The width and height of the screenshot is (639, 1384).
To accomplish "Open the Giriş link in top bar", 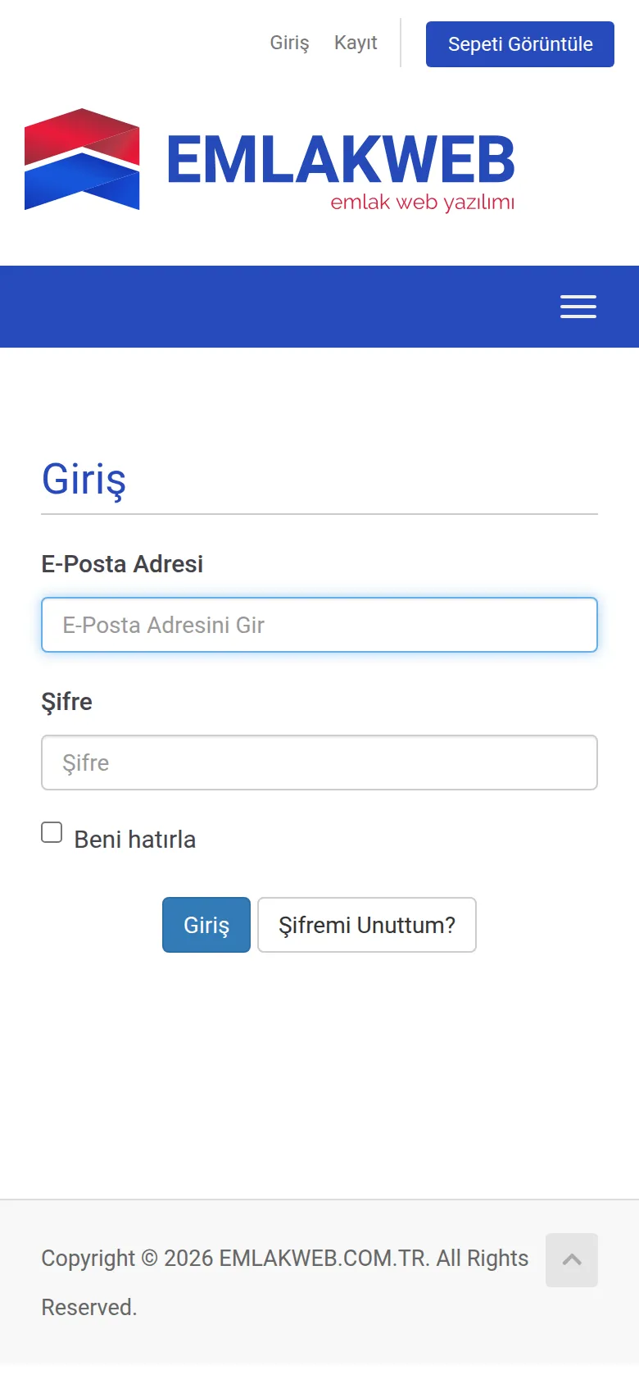I will tap(290, 43).
